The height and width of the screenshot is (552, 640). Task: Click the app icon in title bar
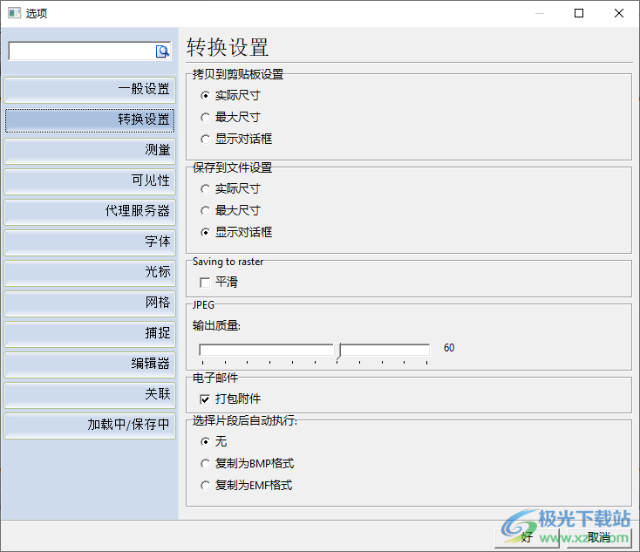click(x=14, y=13)
